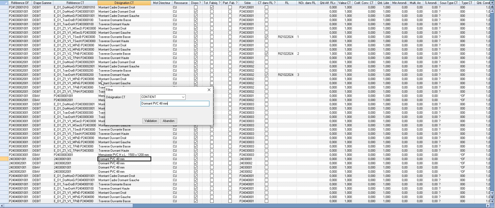The width and height of the screenshot is (495, 208).
Task: Click the Référence OF column header
Action: 20,3
